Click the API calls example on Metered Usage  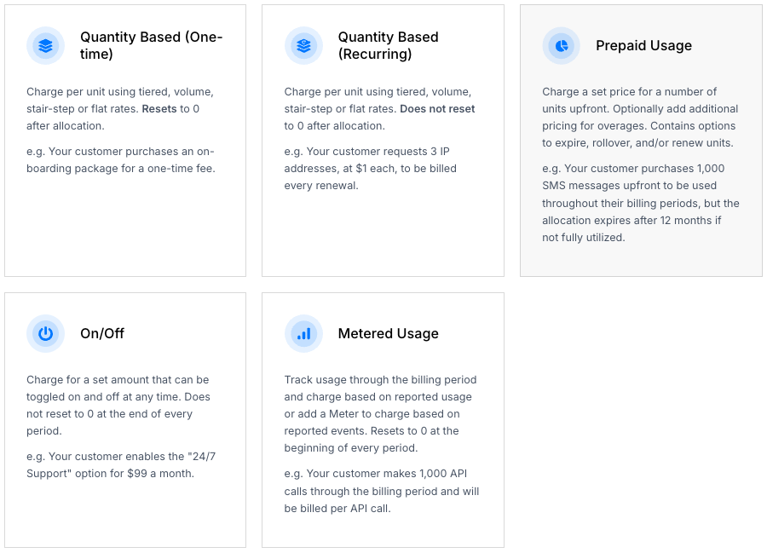(382, 490)
